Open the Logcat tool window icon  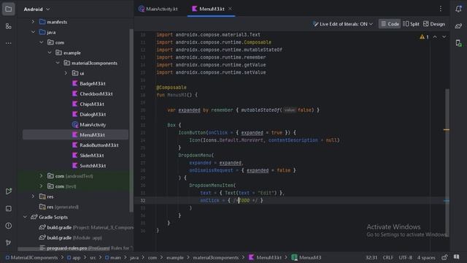(x=8, y=208)
